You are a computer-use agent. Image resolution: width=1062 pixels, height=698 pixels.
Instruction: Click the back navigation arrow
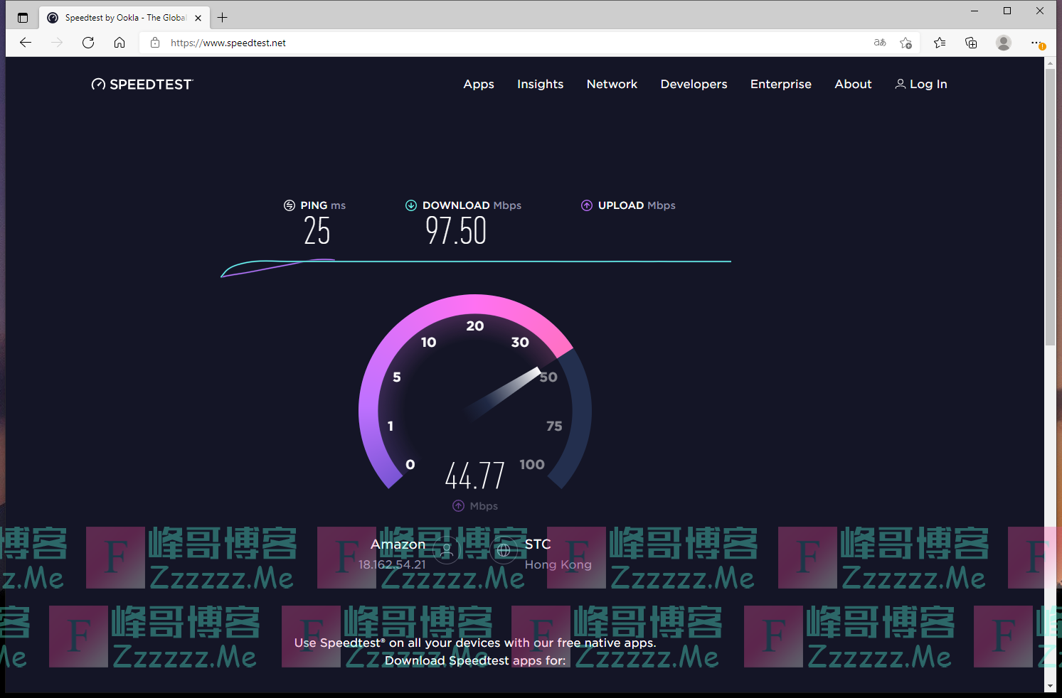pos(26,43)
